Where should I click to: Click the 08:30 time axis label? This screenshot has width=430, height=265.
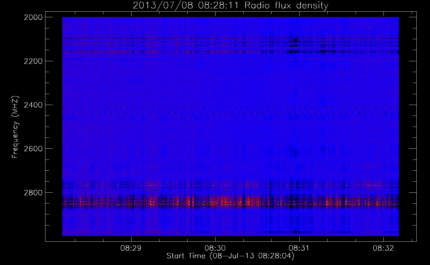(x=215, y=248)
